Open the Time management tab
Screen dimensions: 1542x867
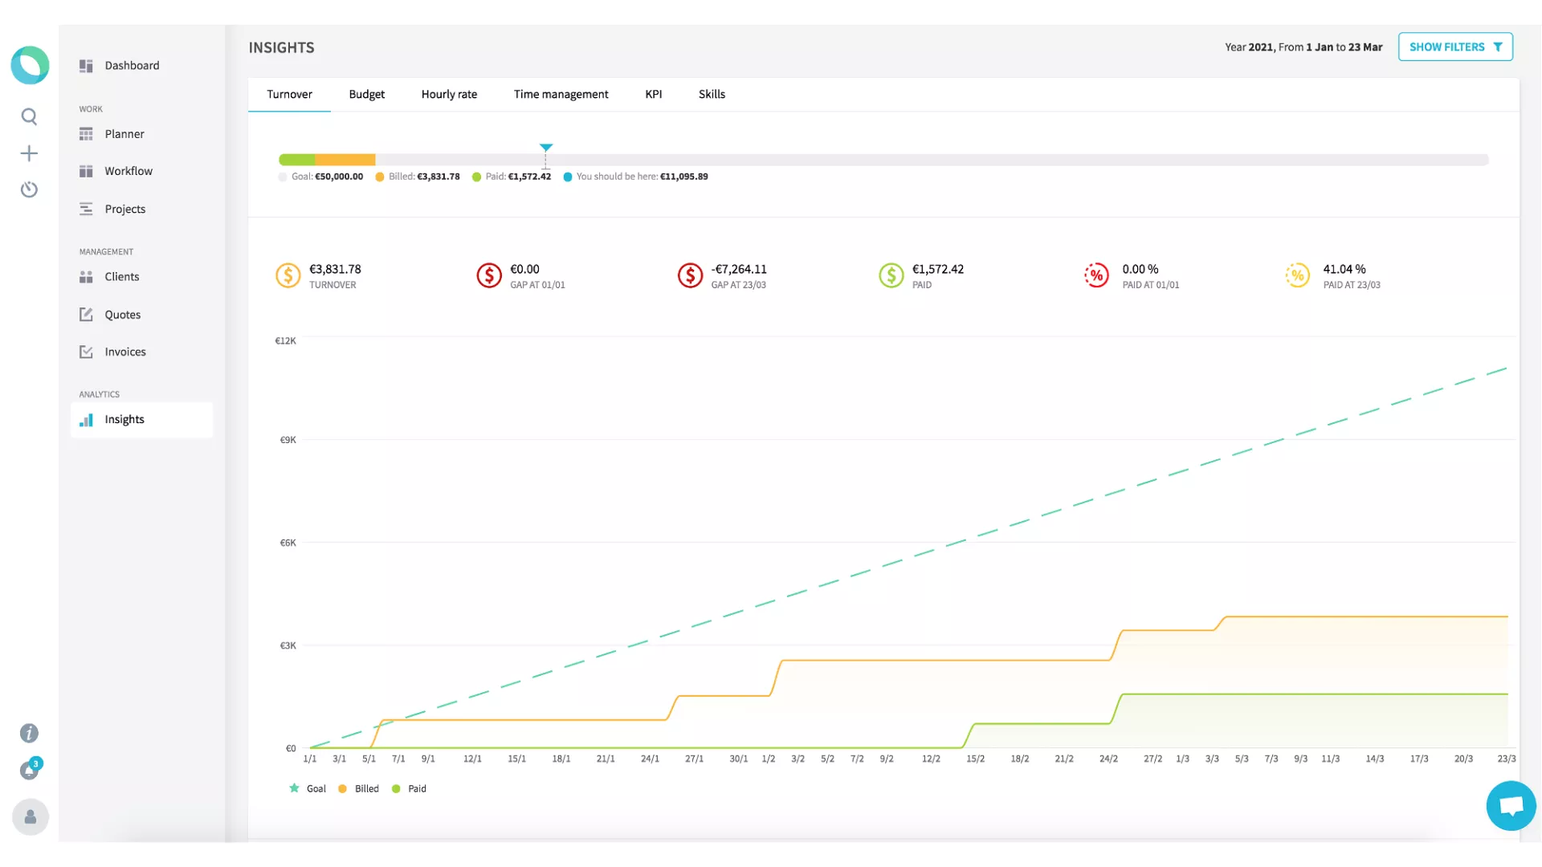pos(561,94)
